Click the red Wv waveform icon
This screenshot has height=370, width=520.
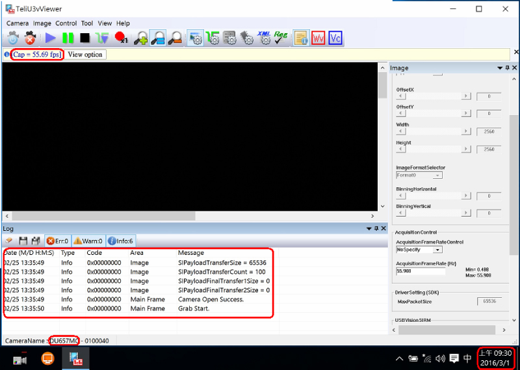point(318,38)
